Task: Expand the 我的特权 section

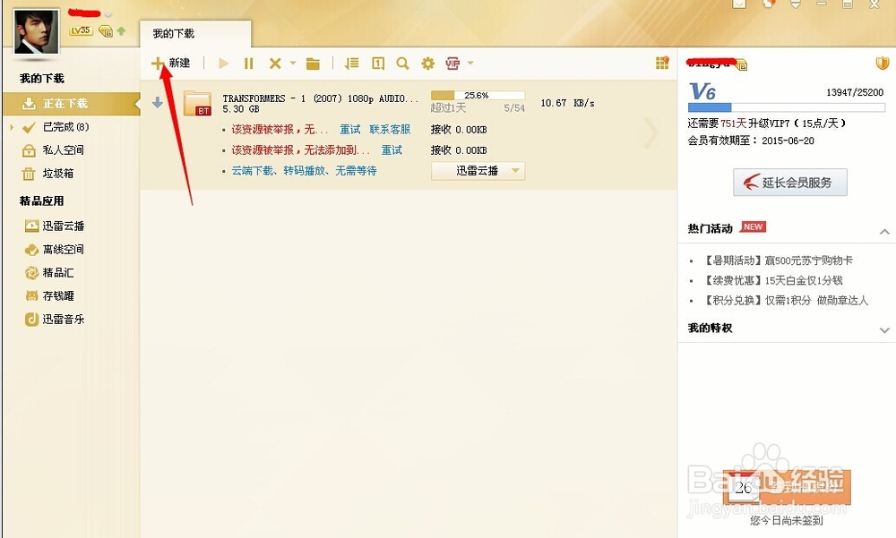Action: click(x=884, y=330)
